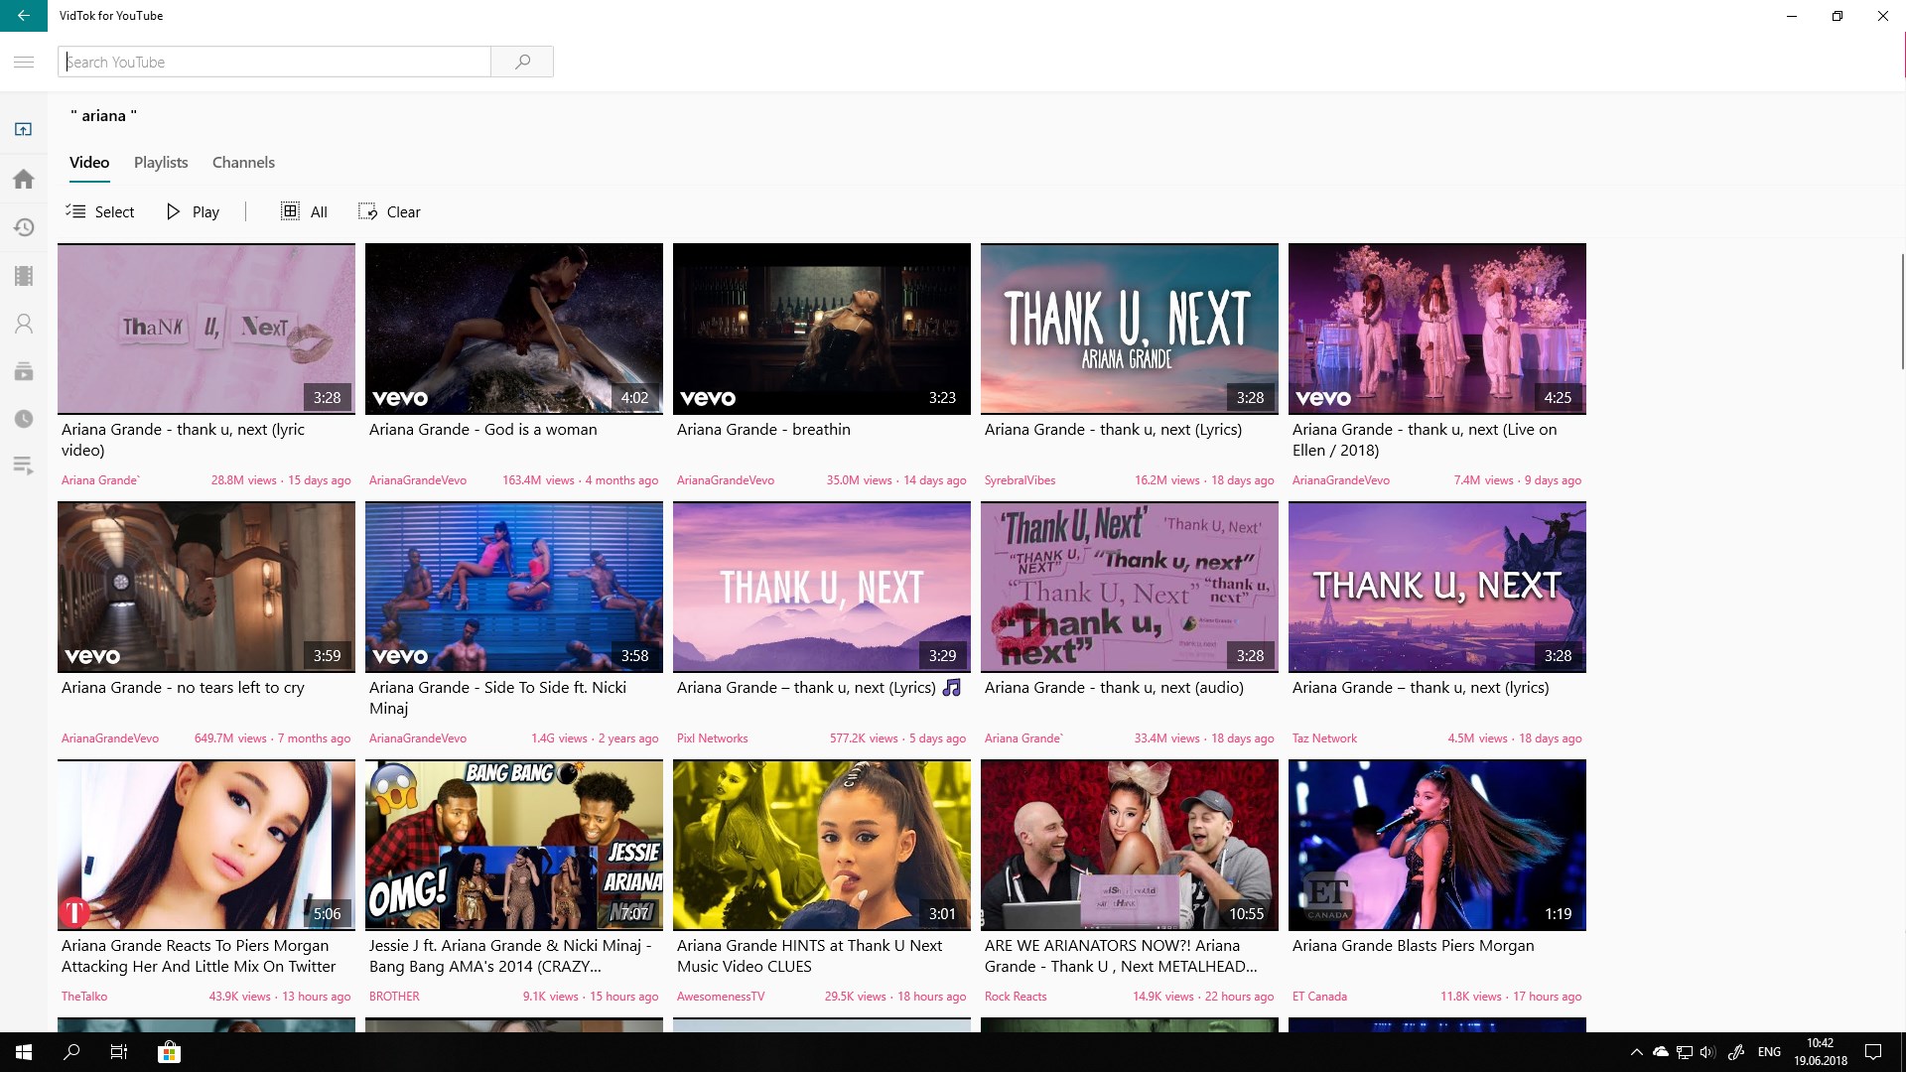The height and width of the screenshot is (1072, 1906).
Task: Open the playlist queue sidebar icon
Action: click(24, 466)
